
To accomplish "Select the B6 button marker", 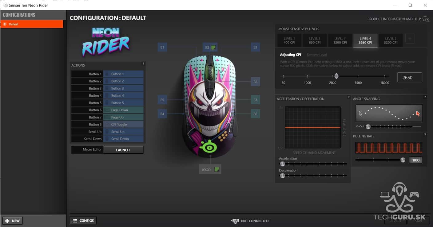I will coord(255,114).
